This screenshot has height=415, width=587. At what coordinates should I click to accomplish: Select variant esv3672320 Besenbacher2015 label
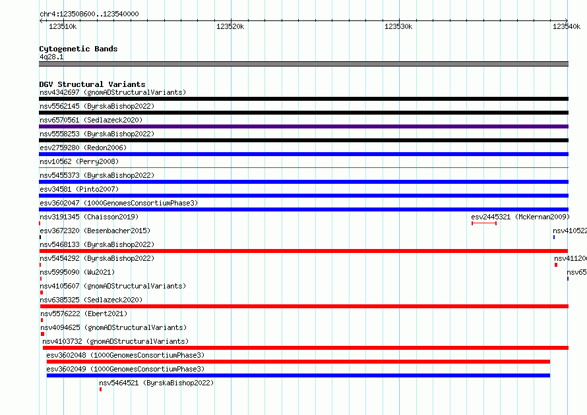95,231
